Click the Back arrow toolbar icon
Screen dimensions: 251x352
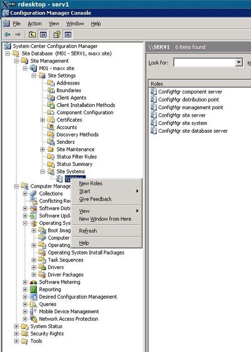click(x=8, y=34)
